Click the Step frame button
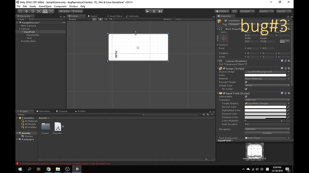 click(x=161, y=11)
